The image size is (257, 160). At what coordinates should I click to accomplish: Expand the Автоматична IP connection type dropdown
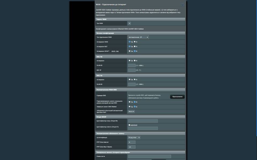[138, 37]
